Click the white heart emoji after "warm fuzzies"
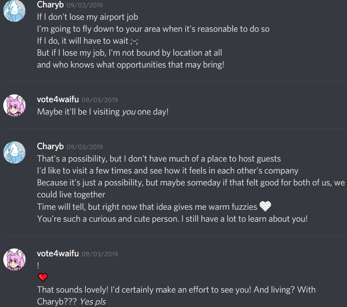Image resolution: width=347 pixels, height=307 pixels. tap(265, 206)
